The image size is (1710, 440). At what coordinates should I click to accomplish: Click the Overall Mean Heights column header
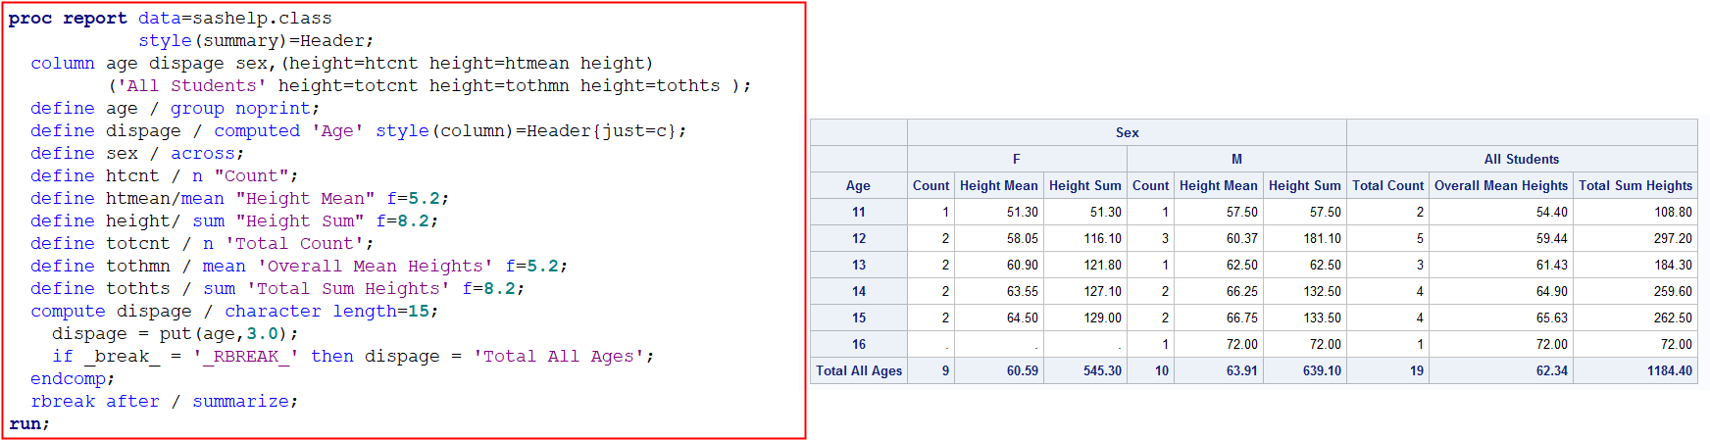click(1500, 185)
